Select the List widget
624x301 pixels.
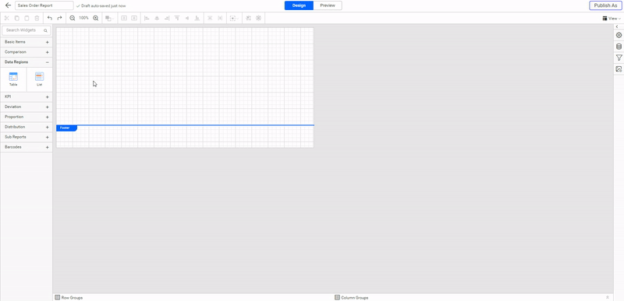pos(39,79)
